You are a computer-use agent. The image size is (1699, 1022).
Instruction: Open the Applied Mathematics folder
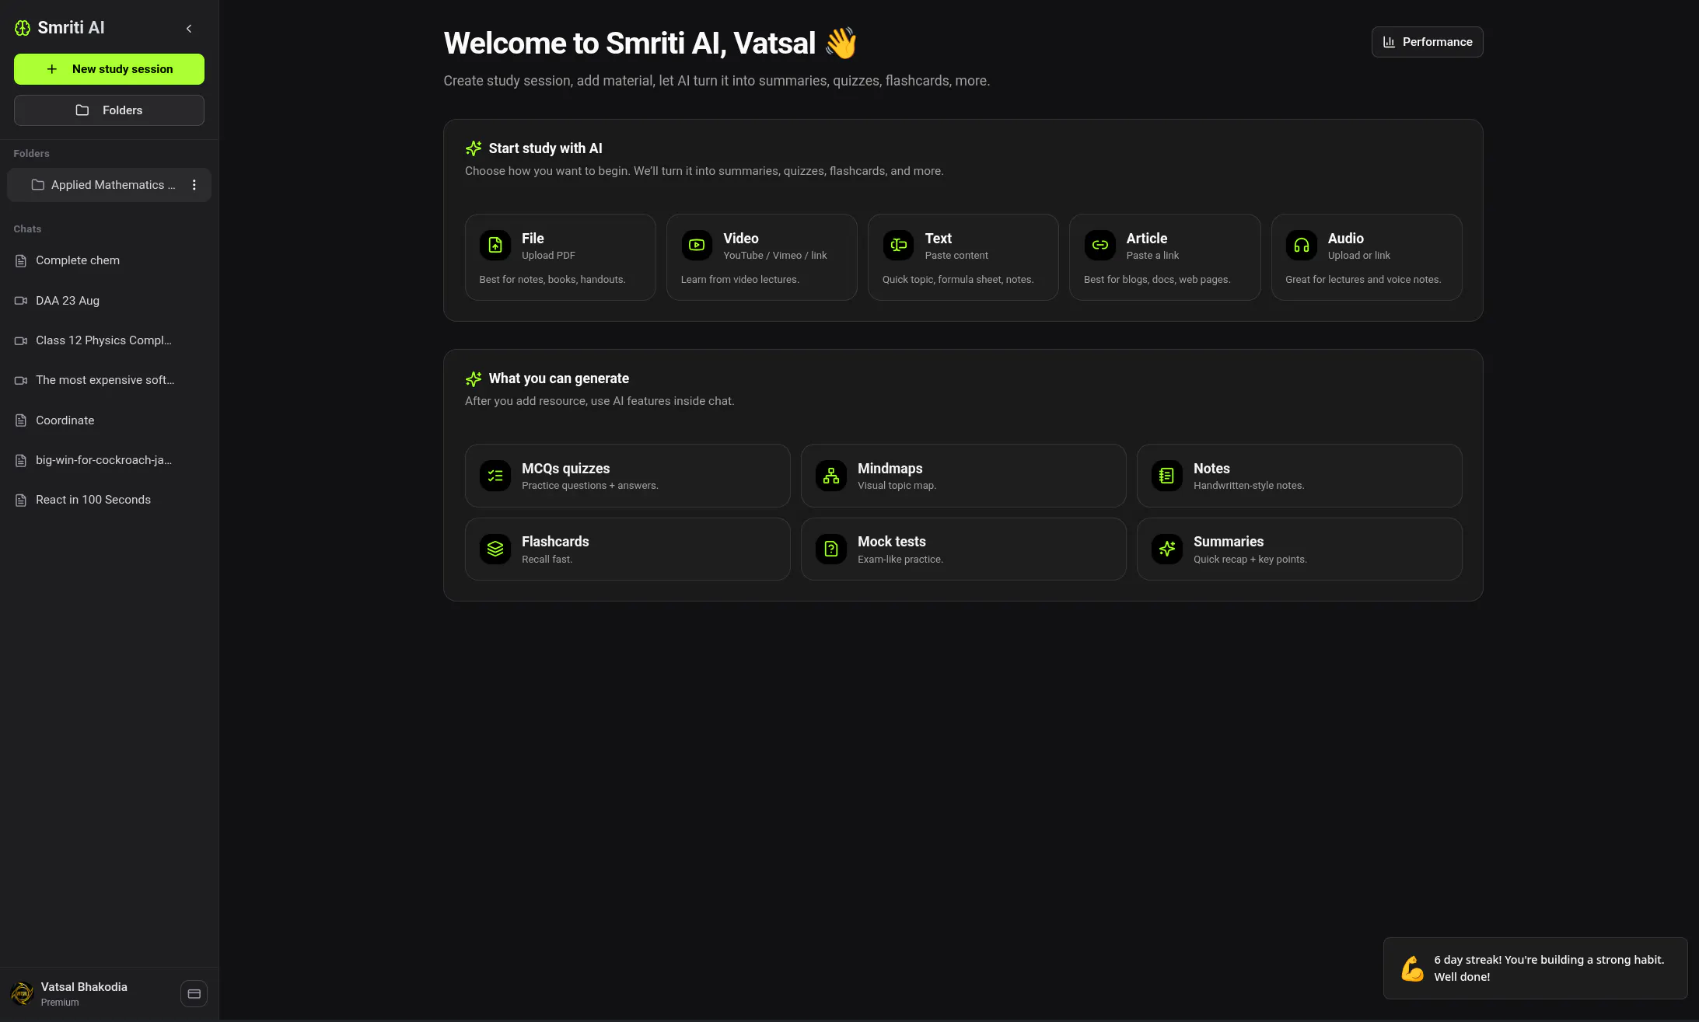[109, 185]
